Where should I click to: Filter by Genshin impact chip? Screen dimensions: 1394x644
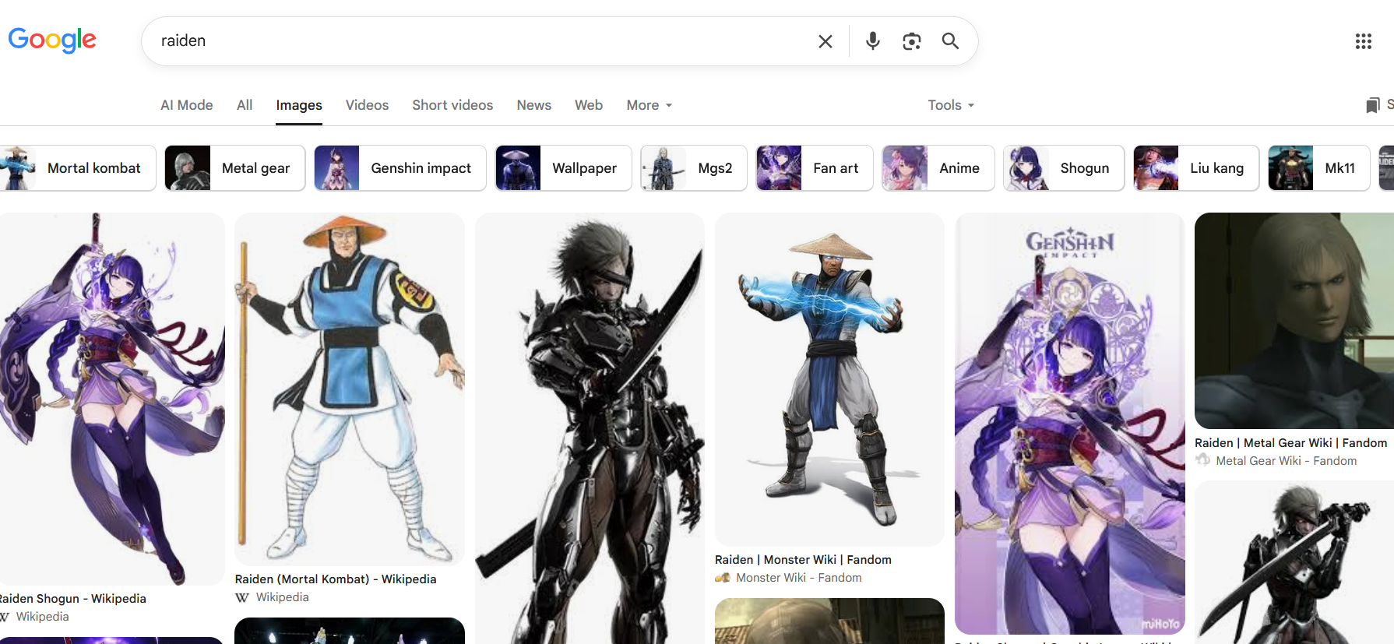pos(400,168)
